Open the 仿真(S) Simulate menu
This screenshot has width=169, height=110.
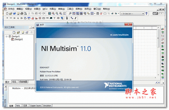click(53, 9)
